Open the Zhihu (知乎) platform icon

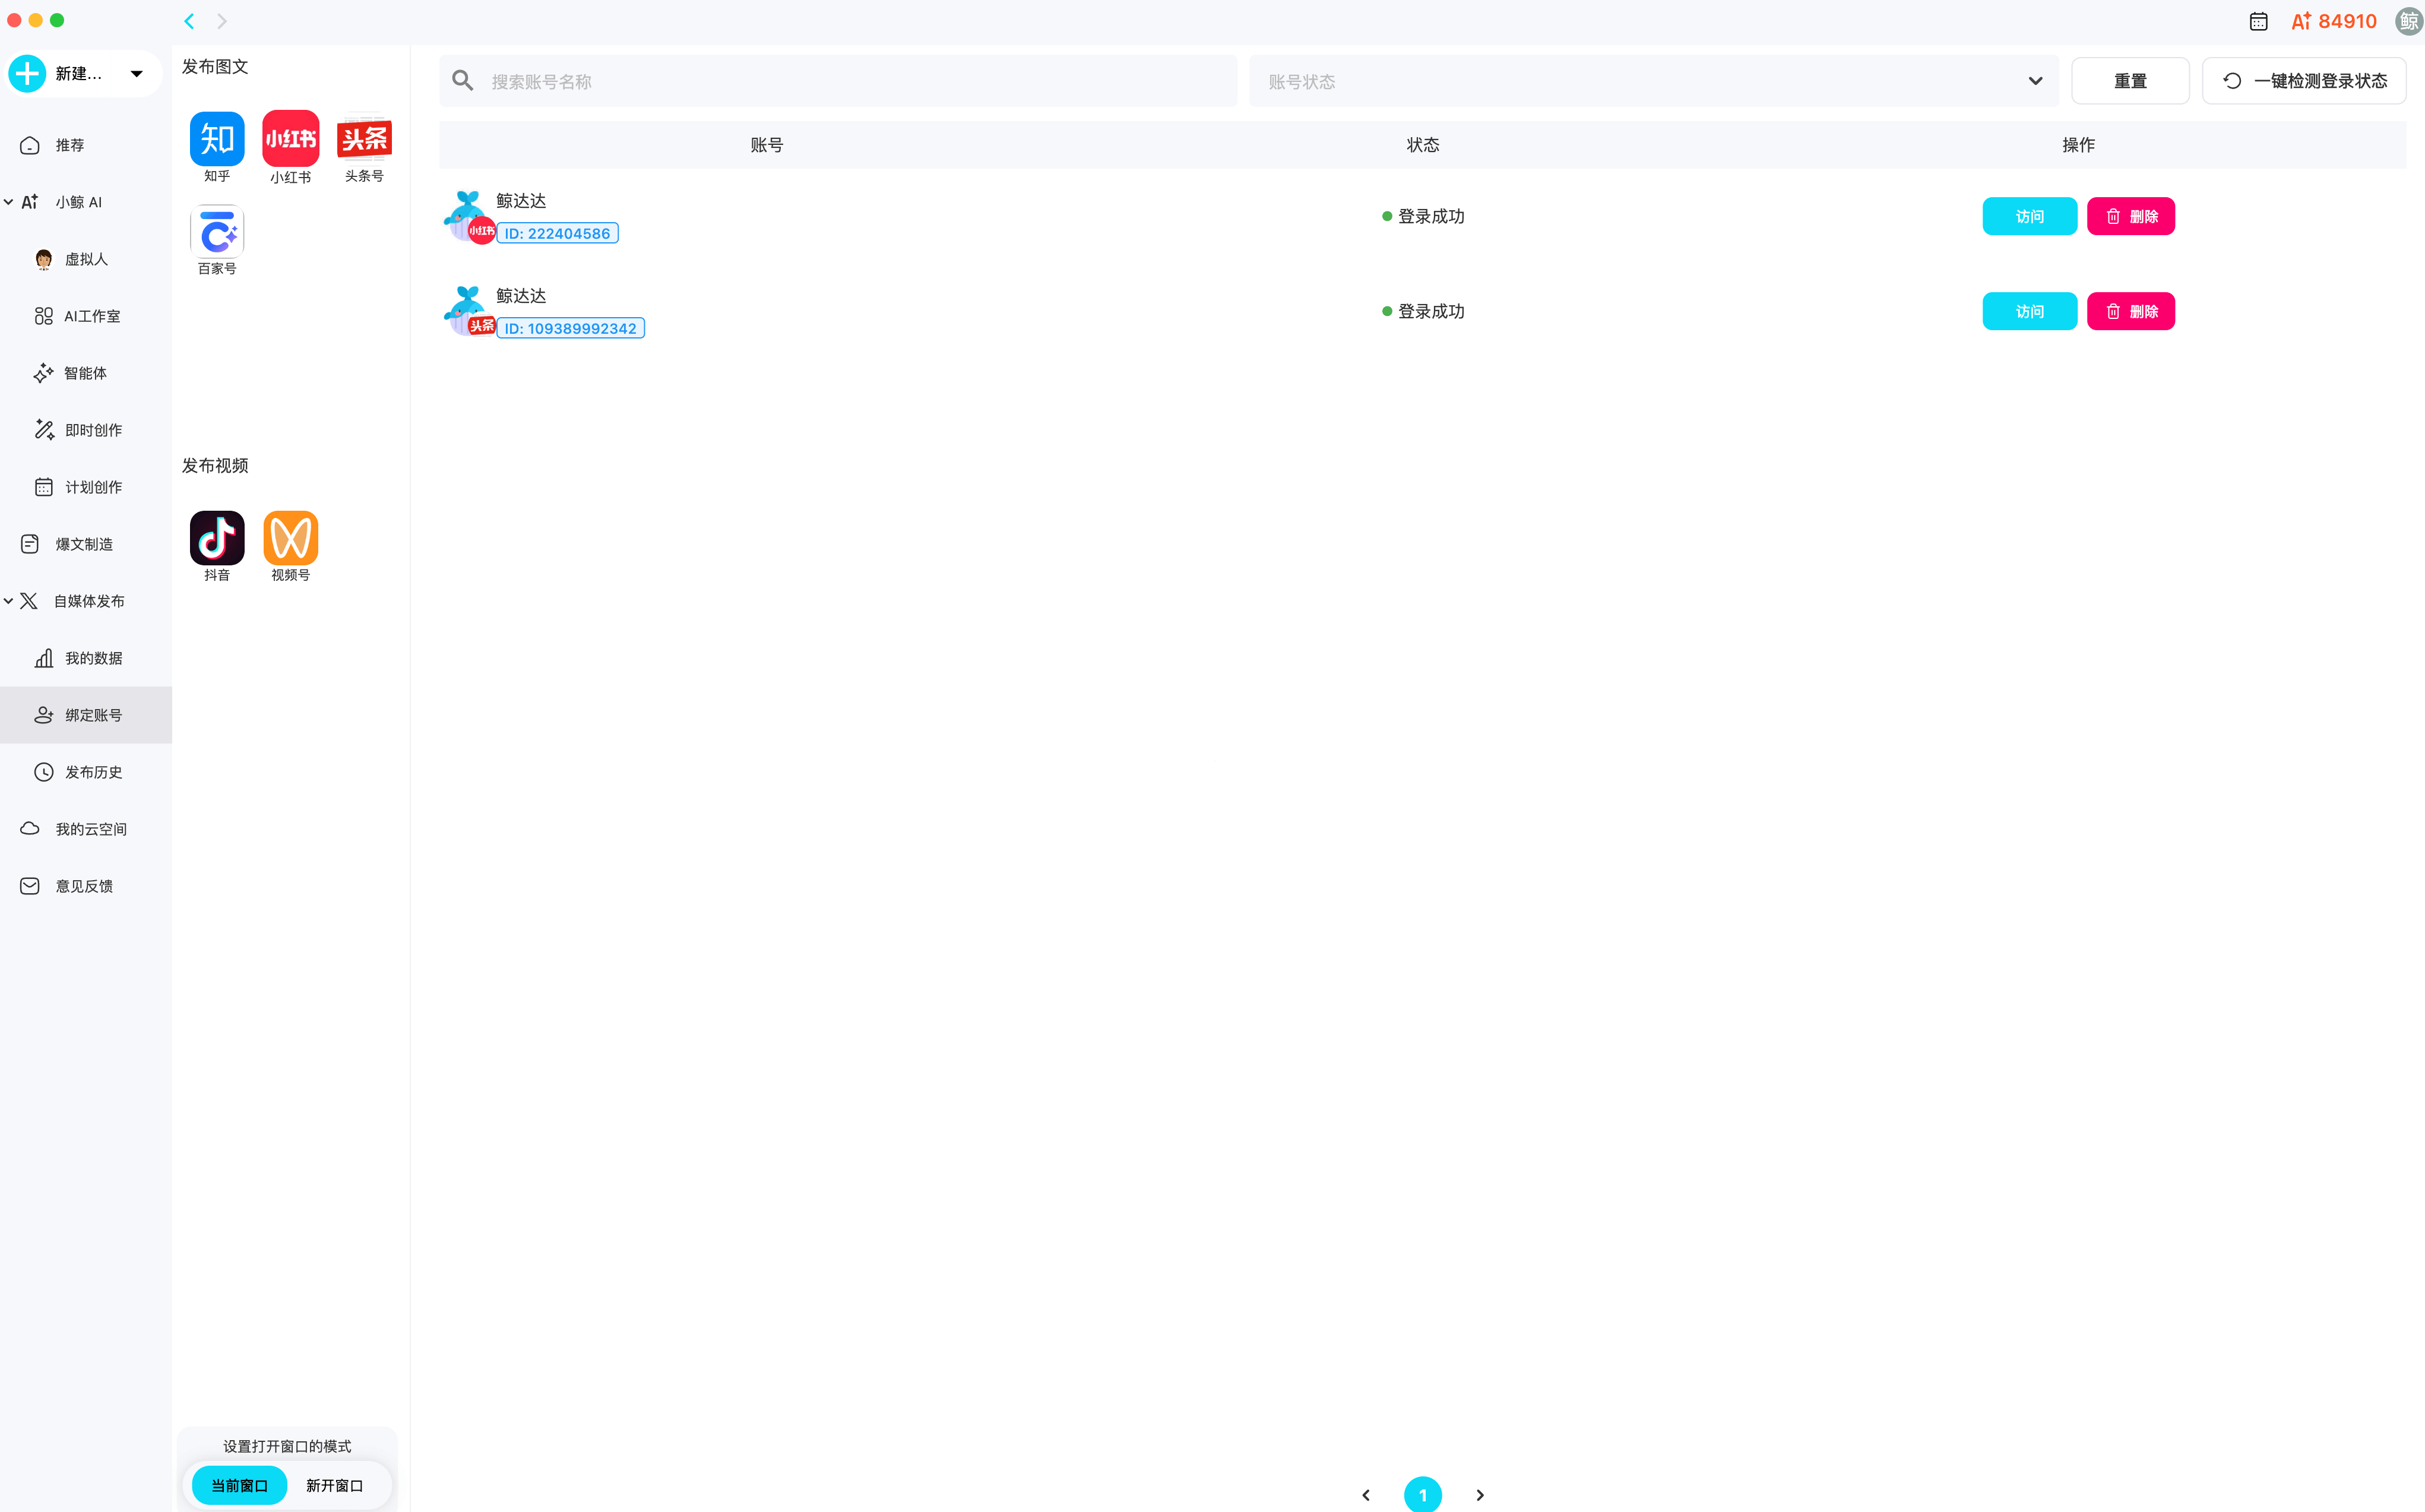point(217,139)
